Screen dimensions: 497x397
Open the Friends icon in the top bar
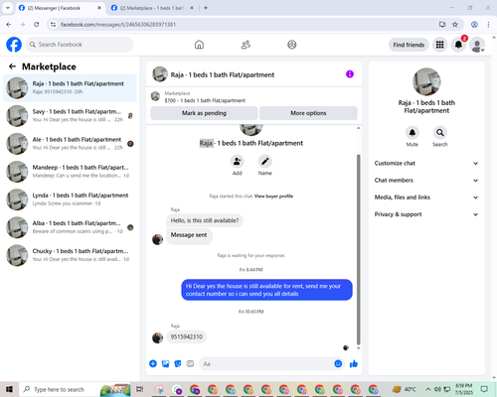(246, 45)
